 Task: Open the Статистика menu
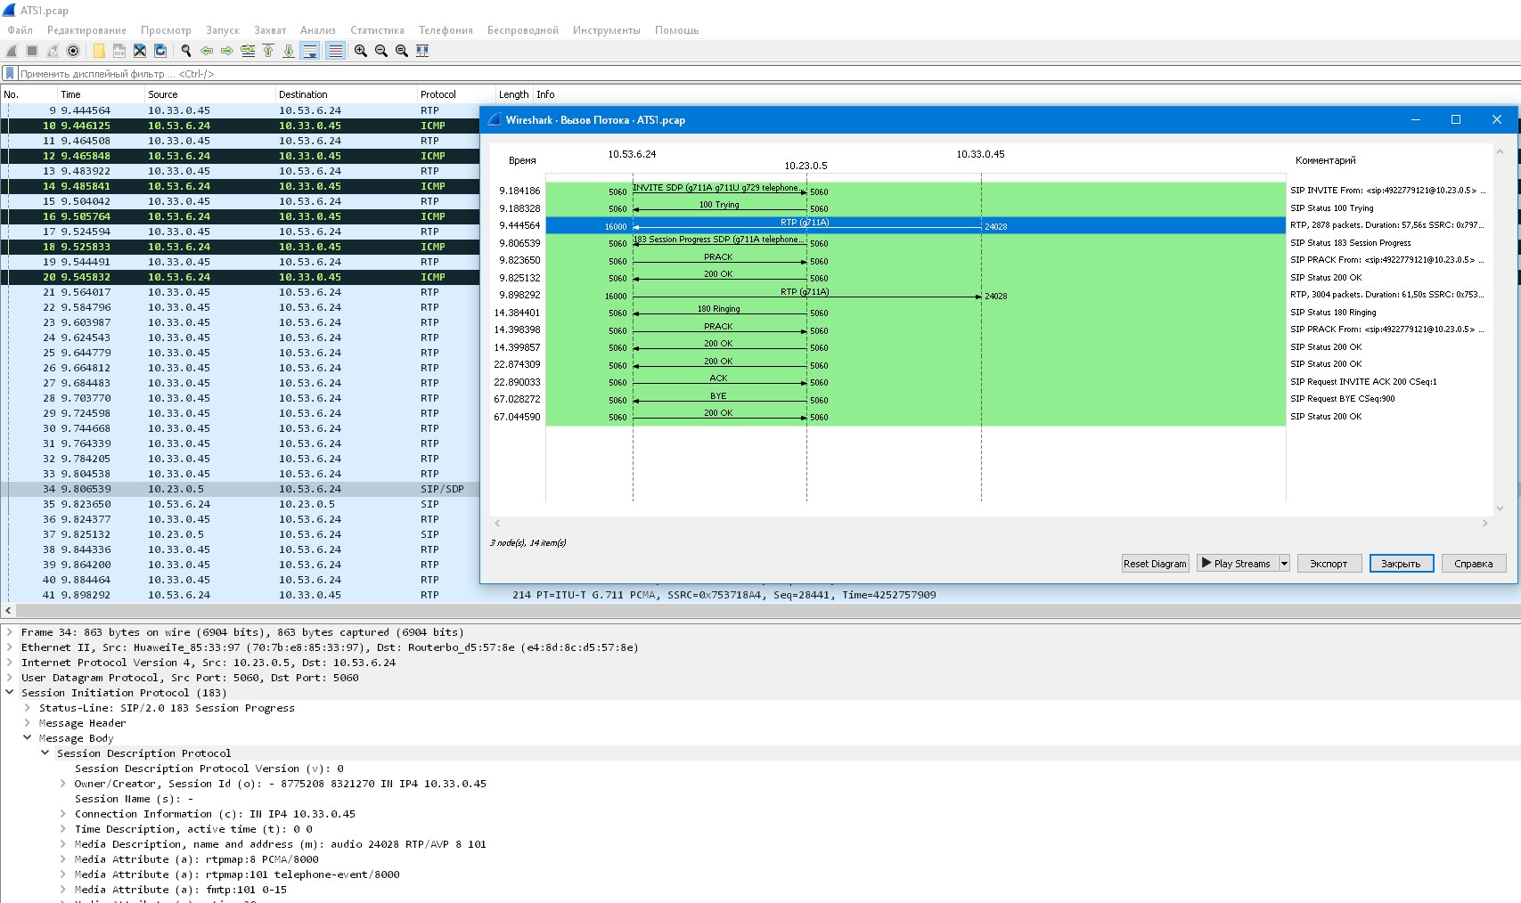377,30
